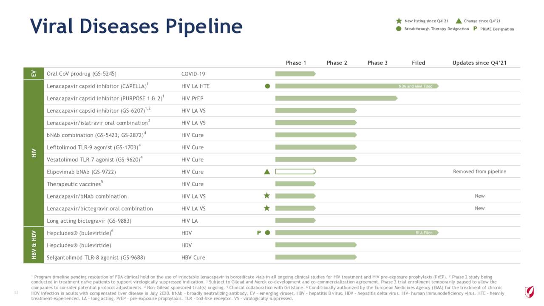The height and width of the screenshot is (306, 544).
Task: Click Vesatolimod TLR-7 agonist text
Action: pyautogui.click(x=95, y=160)
